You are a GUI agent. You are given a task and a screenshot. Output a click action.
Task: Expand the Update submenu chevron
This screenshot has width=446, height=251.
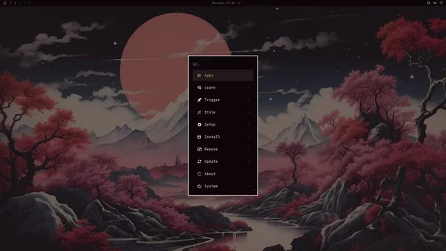point(249,162)
